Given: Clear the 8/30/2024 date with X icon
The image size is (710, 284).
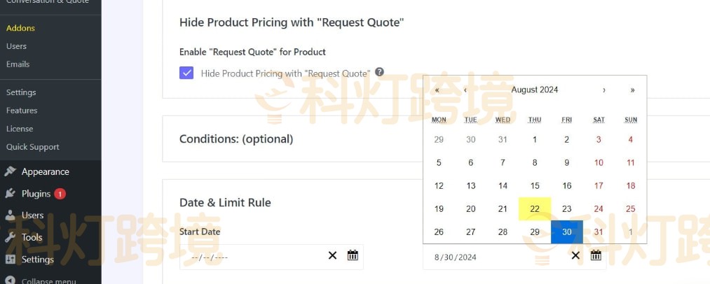Looking at the screenshot, I should (x=575, y=255).
